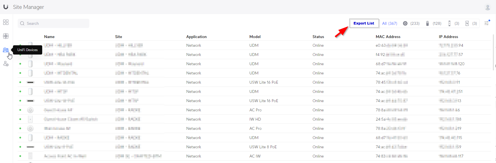Image resolution: width=496 pixels, height=163 pixels.
Task: Sort by the Name column header
Action: [x=49, y=37]
